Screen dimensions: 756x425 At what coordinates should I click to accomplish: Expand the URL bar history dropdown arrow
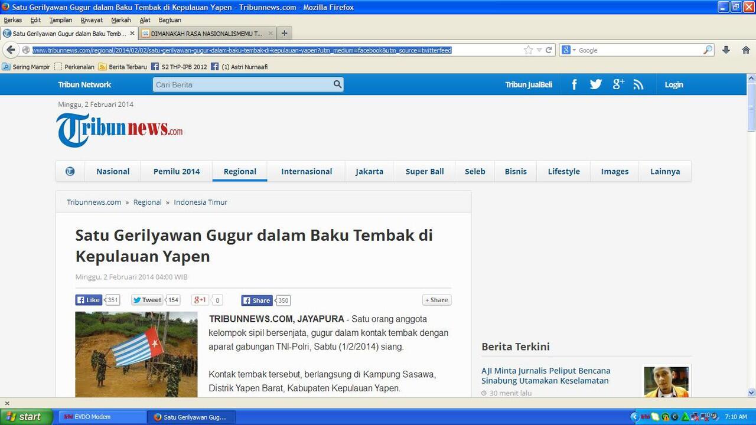(539, 50)
